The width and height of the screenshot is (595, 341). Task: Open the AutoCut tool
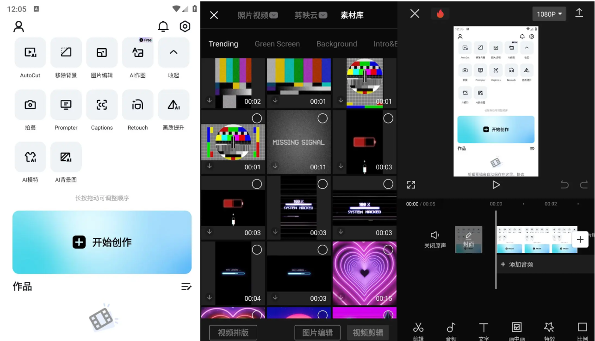[30, 52]
